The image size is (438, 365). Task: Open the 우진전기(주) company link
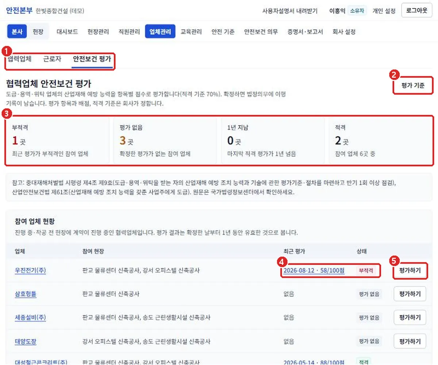pyautogui.click(x=30, y=270)
